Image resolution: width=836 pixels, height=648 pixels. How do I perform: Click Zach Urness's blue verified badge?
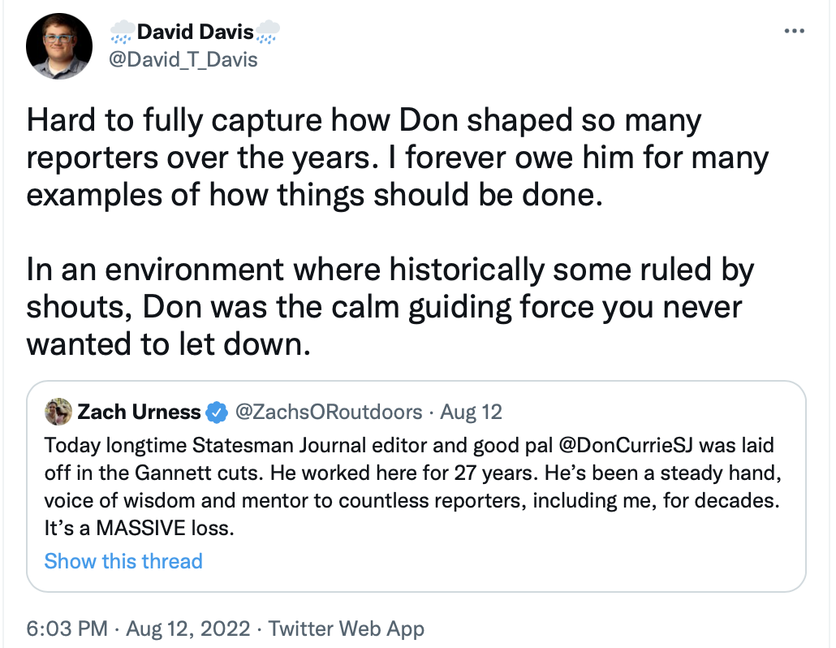tap(216, 413)
